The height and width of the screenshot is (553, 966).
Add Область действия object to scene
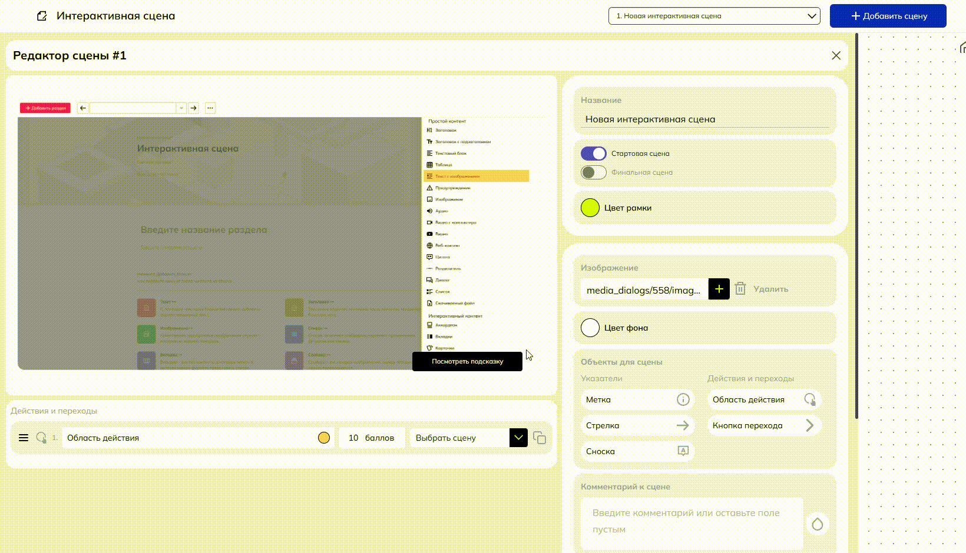pyautogui.click(x=764, y=399)
